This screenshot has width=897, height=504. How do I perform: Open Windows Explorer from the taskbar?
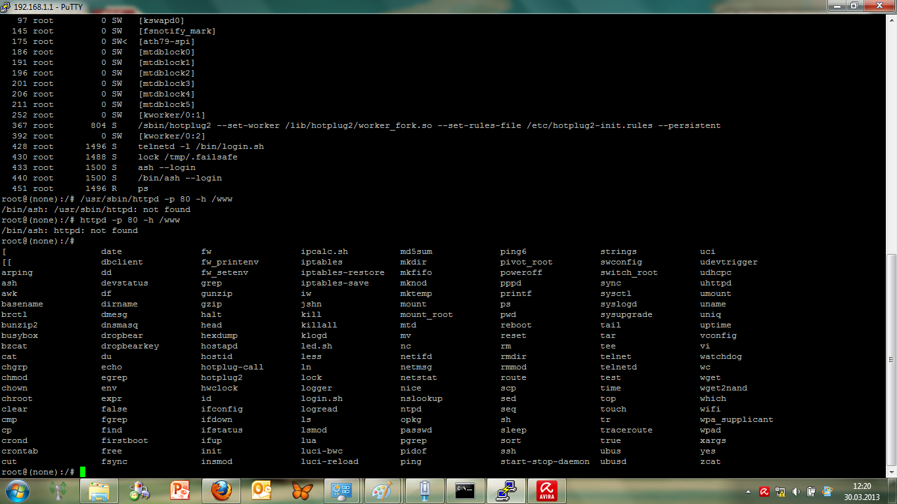tap(98, 491)
